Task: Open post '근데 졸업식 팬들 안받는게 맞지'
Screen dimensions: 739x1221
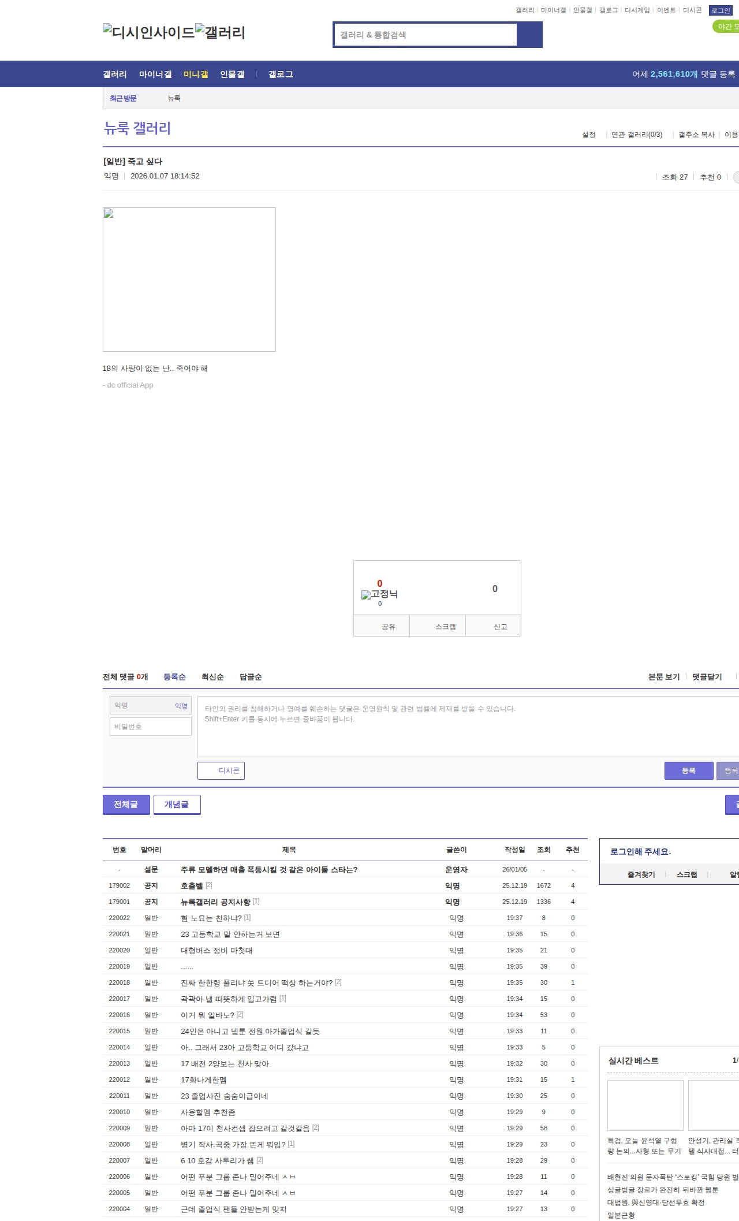Action: pos(234,1209)
